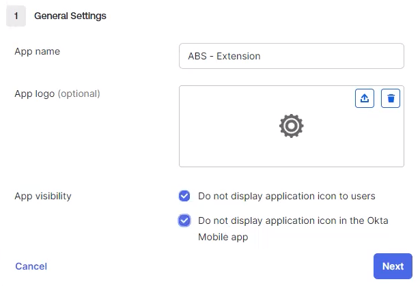Click the 'ABS - Extension' text in App name field
This screenshot has height=286, width=420.
click(224, 56)
